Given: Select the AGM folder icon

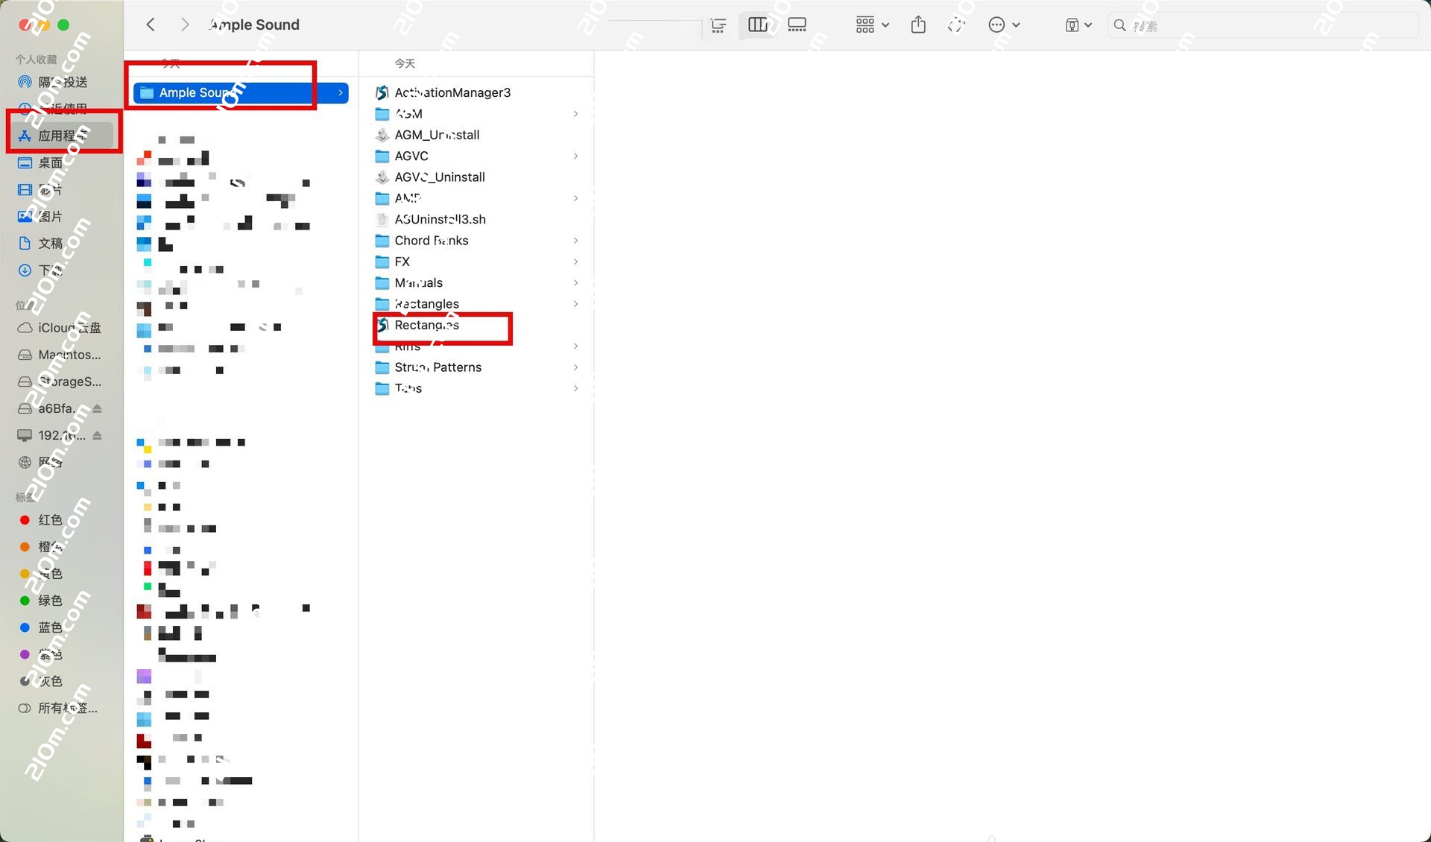Looking at the screenshot, I should 382,114.
